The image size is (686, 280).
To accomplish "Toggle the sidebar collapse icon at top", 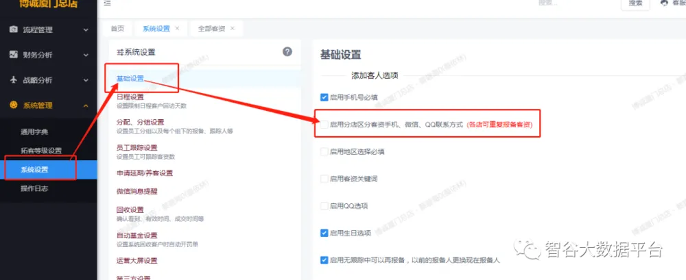I will (108, 3).
